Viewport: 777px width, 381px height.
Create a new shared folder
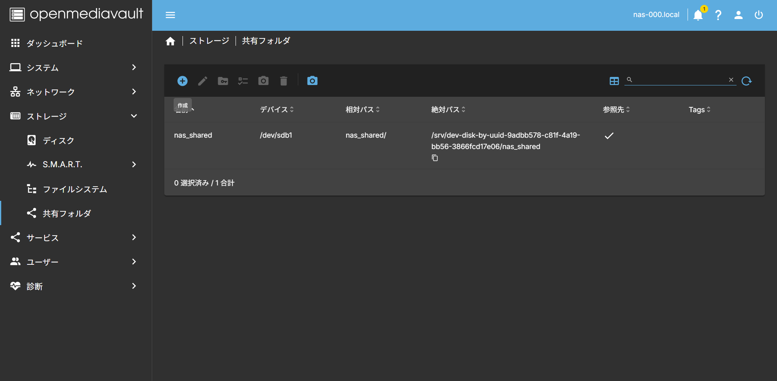182,81
